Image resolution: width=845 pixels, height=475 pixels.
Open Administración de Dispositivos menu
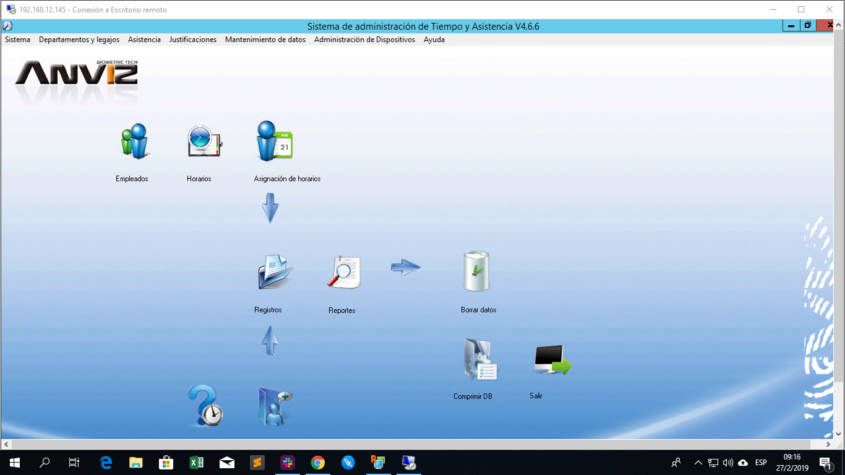(365, 40)
